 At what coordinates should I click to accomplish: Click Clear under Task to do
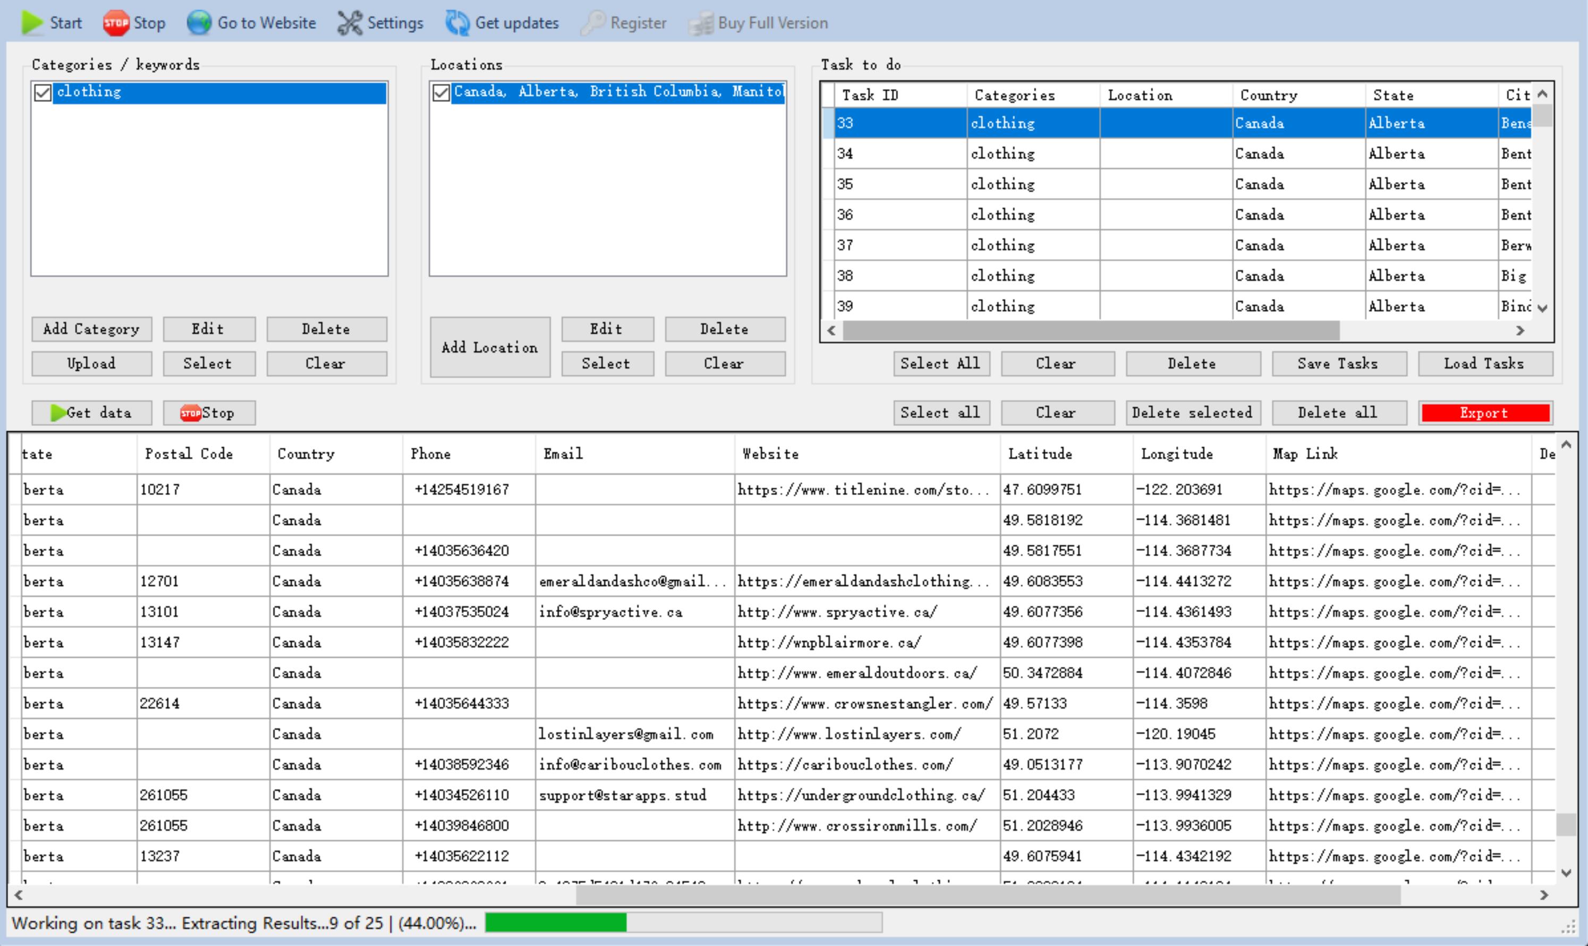1058,363
